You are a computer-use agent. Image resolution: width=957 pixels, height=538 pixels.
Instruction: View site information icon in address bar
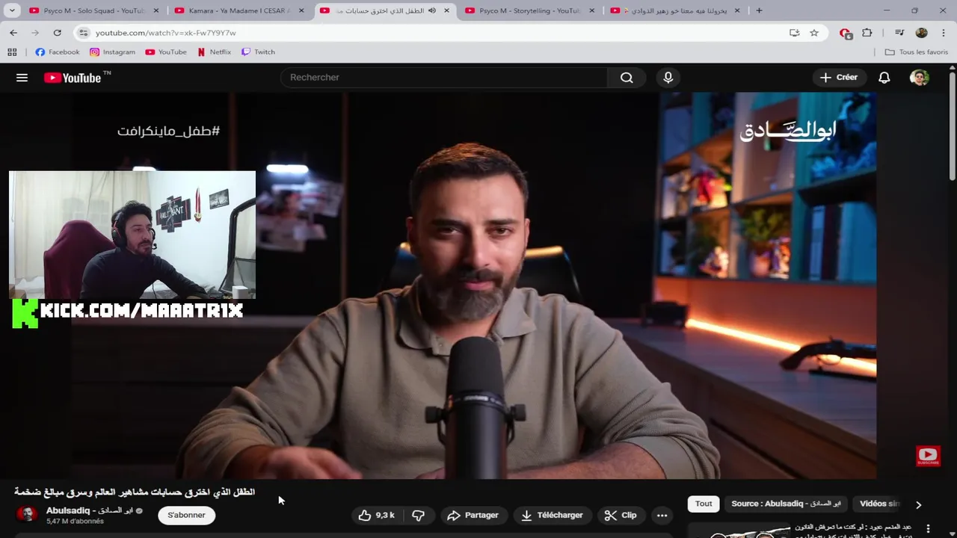[x=84, y=33]
